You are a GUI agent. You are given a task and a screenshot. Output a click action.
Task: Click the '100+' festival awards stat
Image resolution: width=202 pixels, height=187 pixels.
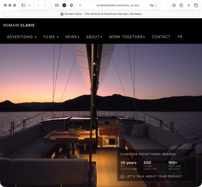[x=175, y=166]
